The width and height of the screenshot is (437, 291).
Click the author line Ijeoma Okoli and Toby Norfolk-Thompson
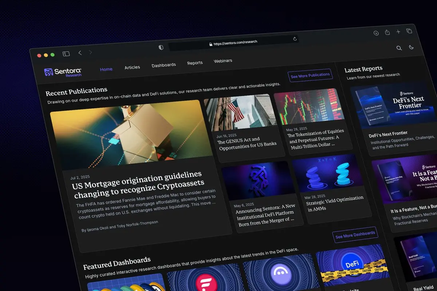[x=120, y=226]
